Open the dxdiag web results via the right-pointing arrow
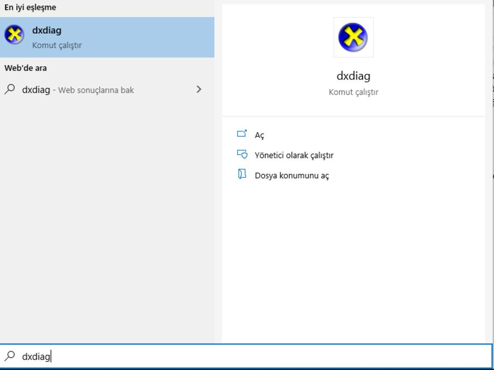The height and width of the screenshot is (370, 494). [199, 89]
